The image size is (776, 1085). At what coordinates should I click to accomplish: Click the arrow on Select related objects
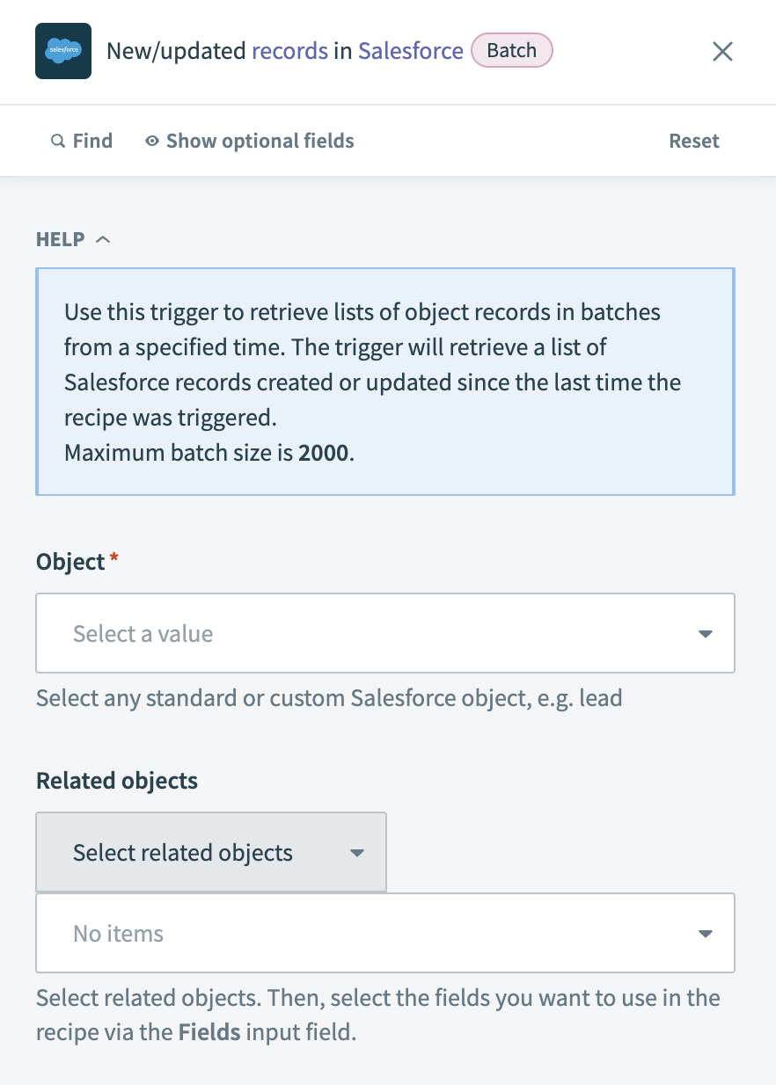tap(357, 852)
